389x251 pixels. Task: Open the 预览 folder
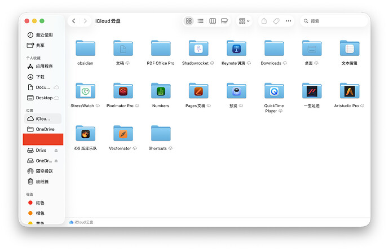236,91
